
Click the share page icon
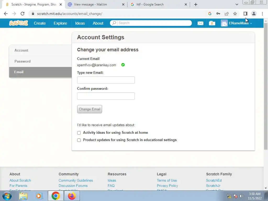[227, 14]
